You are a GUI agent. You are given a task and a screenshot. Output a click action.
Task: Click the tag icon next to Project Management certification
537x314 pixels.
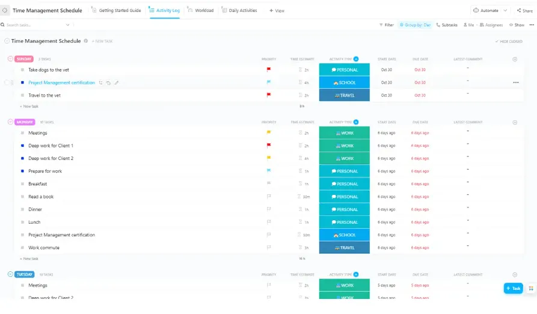pyautogui.click(x=108, y=82)
